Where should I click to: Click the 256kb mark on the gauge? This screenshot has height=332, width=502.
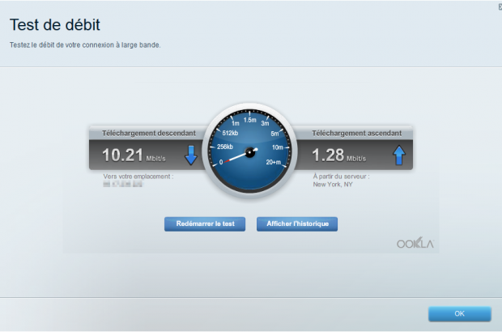226,147
